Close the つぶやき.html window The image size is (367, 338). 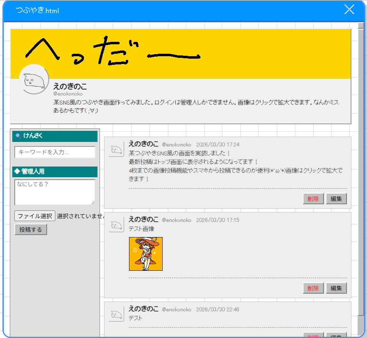point(349,10)
